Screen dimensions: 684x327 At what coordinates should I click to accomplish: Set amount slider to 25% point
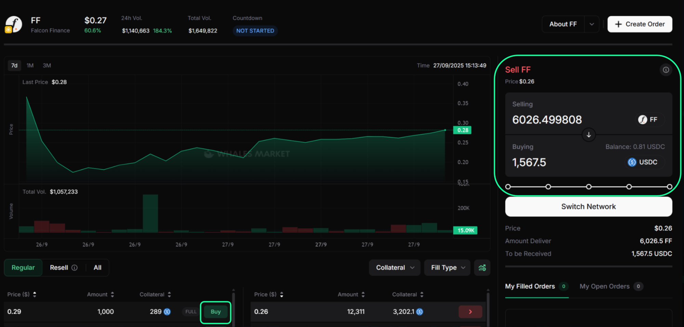[x=548, y=187]
